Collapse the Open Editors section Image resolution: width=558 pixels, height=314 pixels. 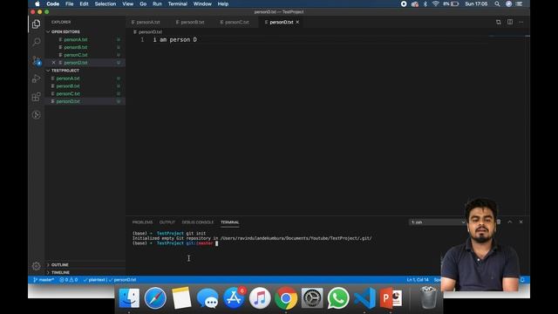[x=65, y=32]
